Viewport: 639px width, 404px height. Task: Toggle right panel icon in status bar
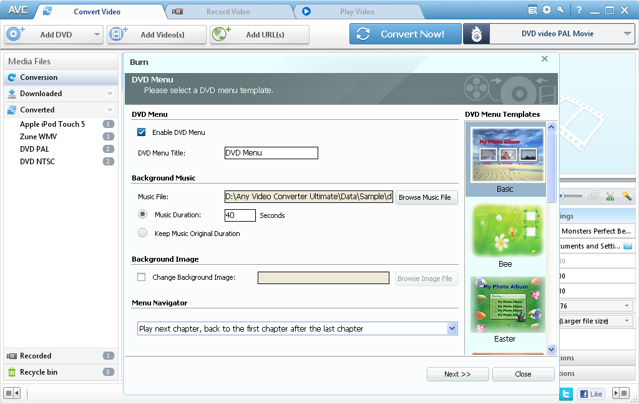pyautogui.click(x=621, y=393)
